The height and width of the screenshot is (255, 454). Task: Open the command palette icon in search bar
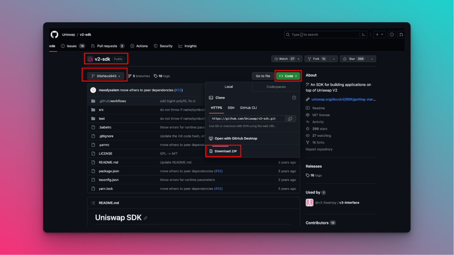[x=364, y=35]
